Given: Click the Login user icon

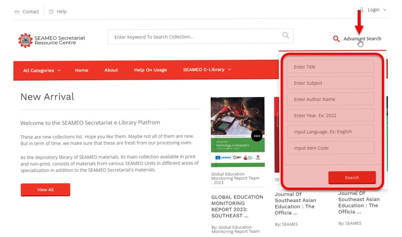Looking at the screenshot, I should click(x=362, y=10).
